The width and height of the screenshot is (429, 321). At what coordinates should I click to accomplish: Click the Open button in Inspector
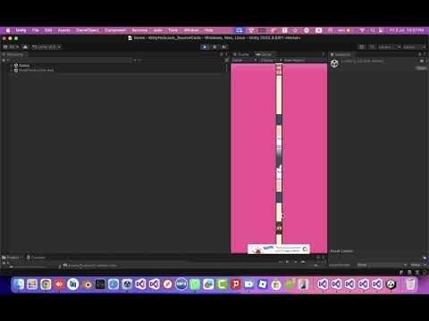click(x=421, y=68)
